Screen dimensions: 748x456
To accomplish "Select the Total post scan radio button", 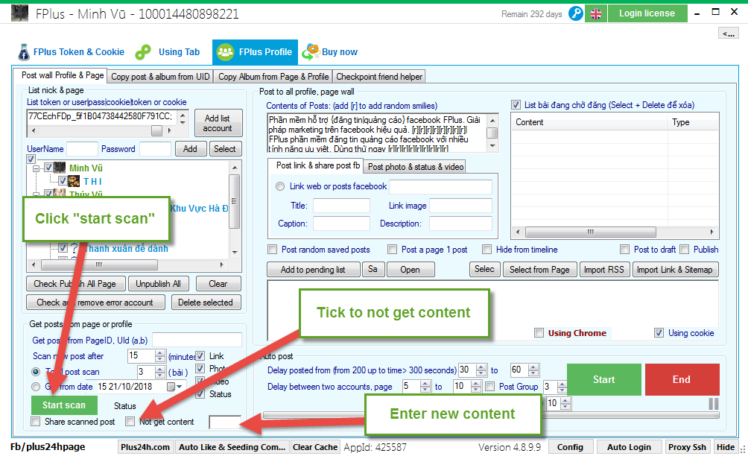I will click(x=36, y=372).
